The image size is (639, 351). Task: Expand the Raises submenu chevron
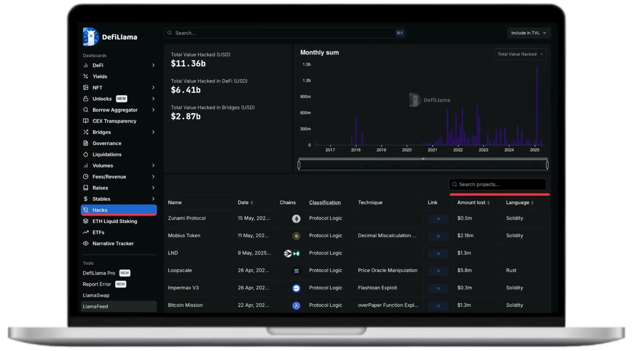(153, 188)
